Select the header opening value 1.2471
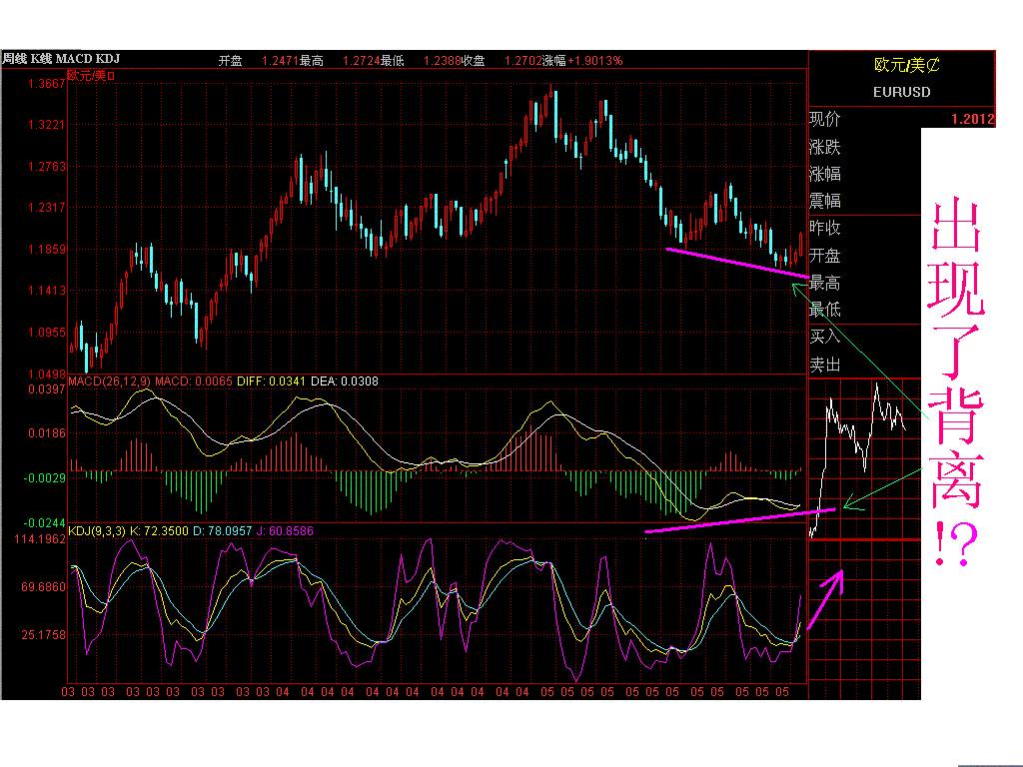 click(x=280, y=61)
